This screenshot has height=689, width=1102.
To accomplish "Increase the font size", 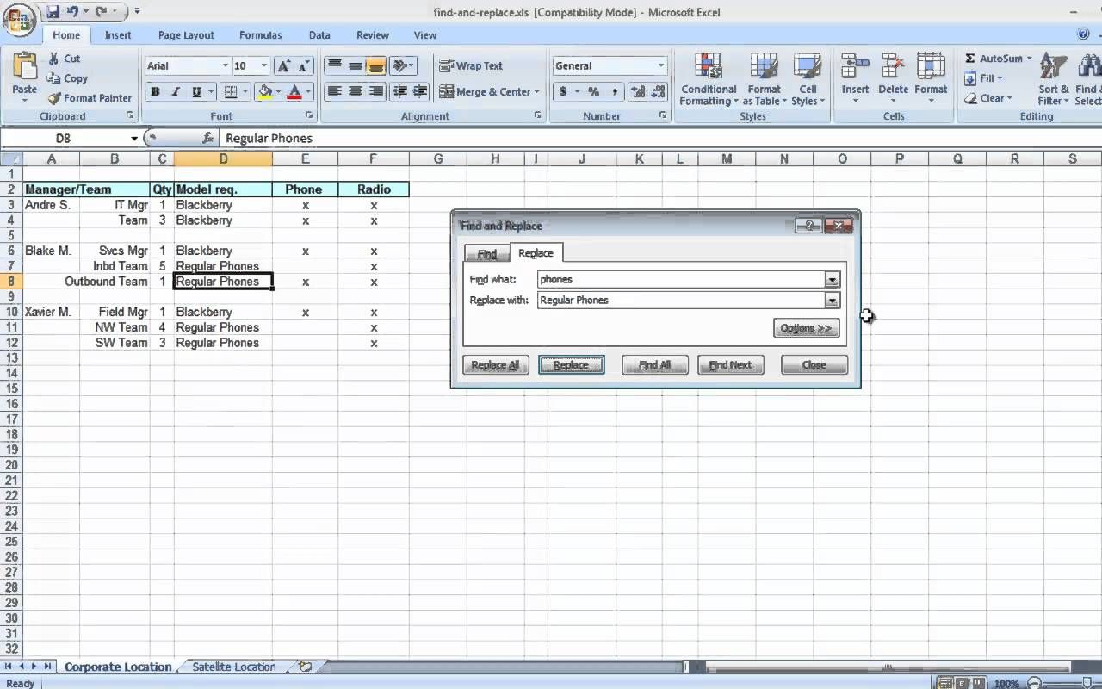I will 283,66.
